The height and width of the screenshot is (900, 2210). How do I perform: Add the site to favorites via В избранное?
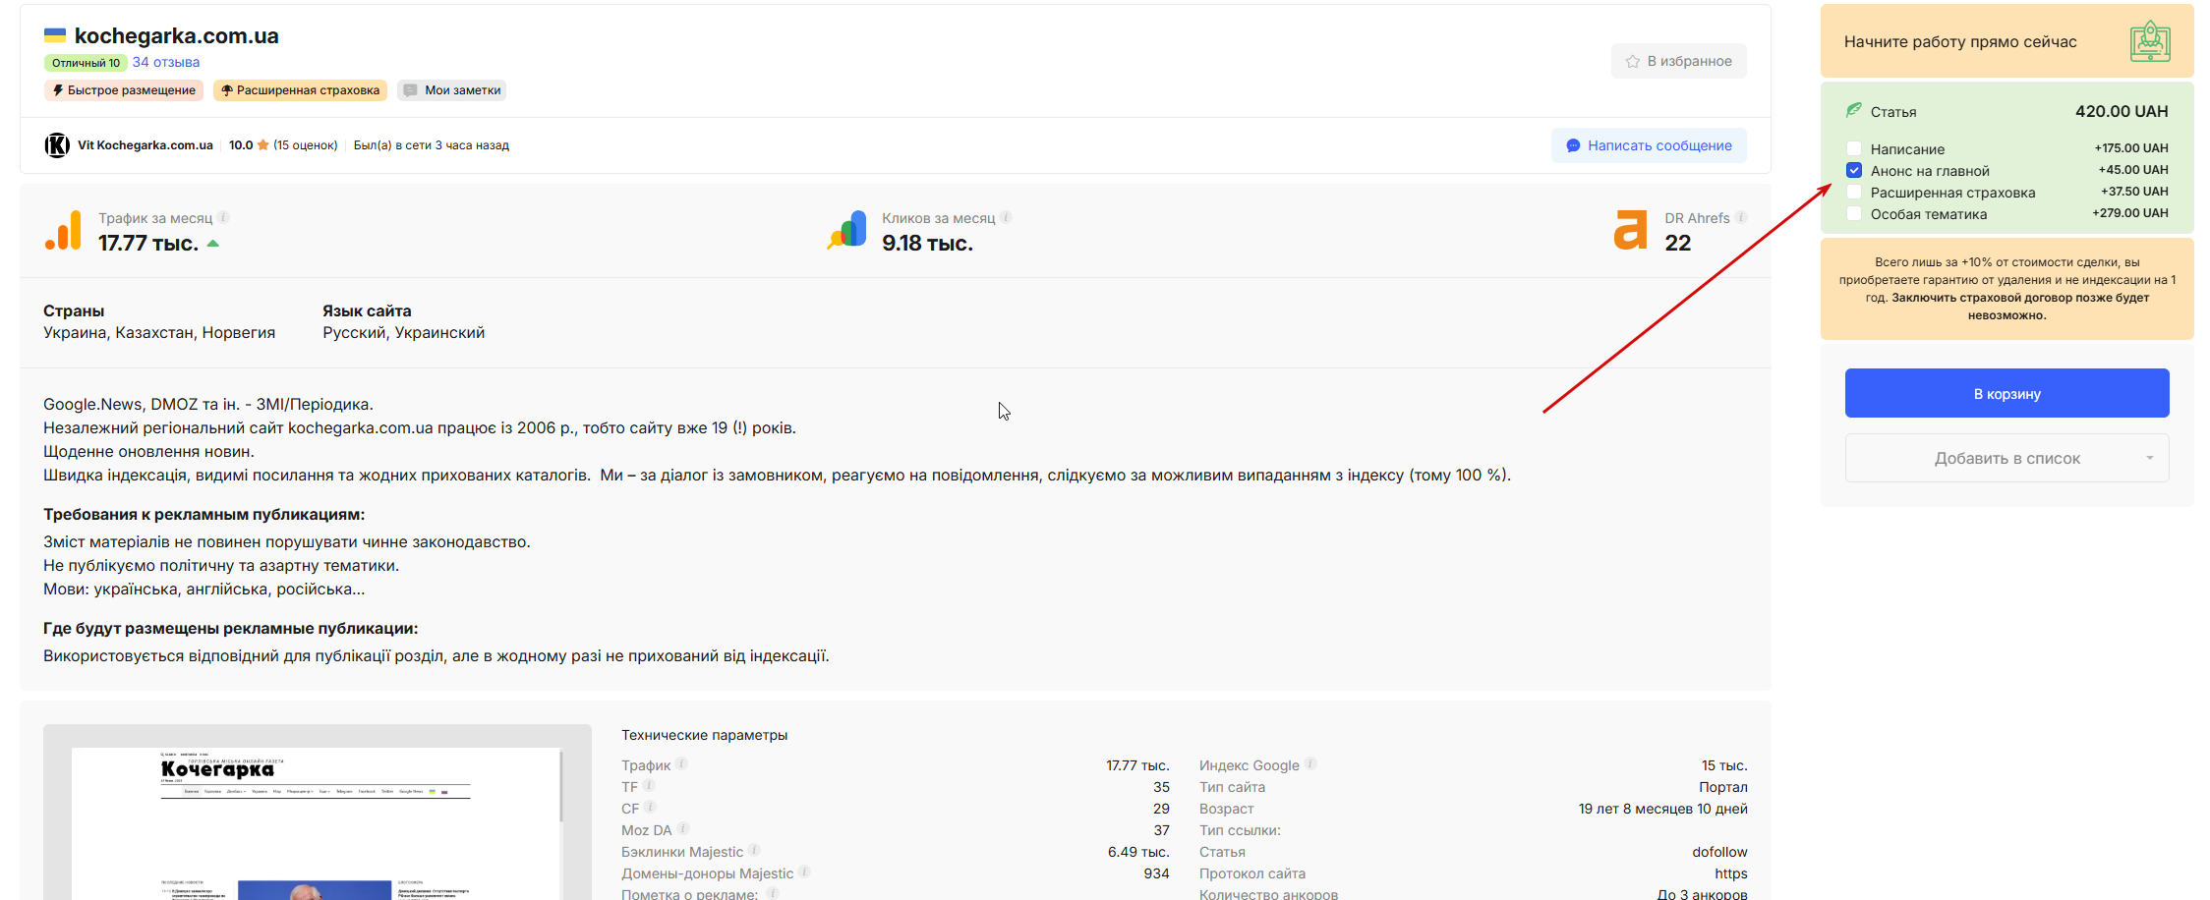coord(1679,61)
